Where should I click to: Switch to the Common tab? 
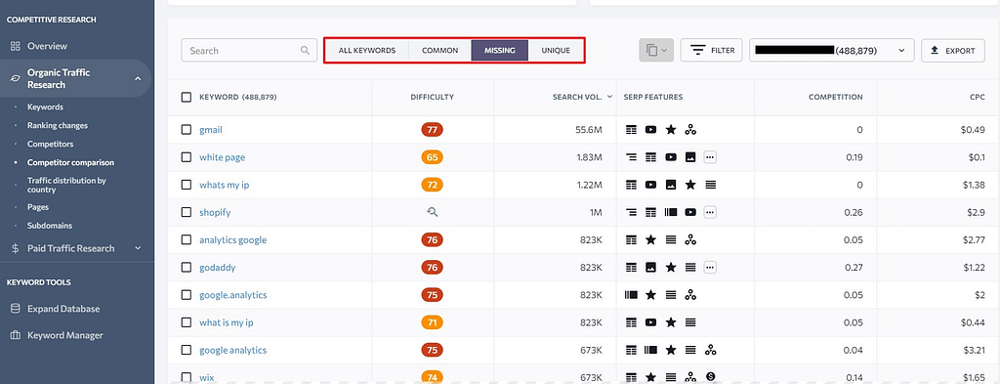click(x=440, y=51)
